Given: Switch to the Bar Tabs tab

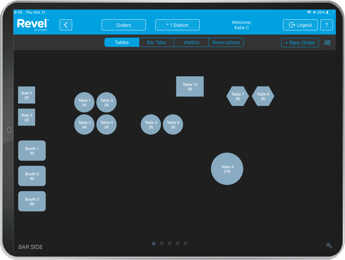Looking at the screenshot, I should (x=156, y=42).
